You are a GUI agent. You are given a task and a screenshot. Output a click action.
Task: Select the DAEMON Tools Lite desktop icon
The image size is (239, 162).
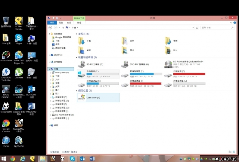(x=6, y=74)
